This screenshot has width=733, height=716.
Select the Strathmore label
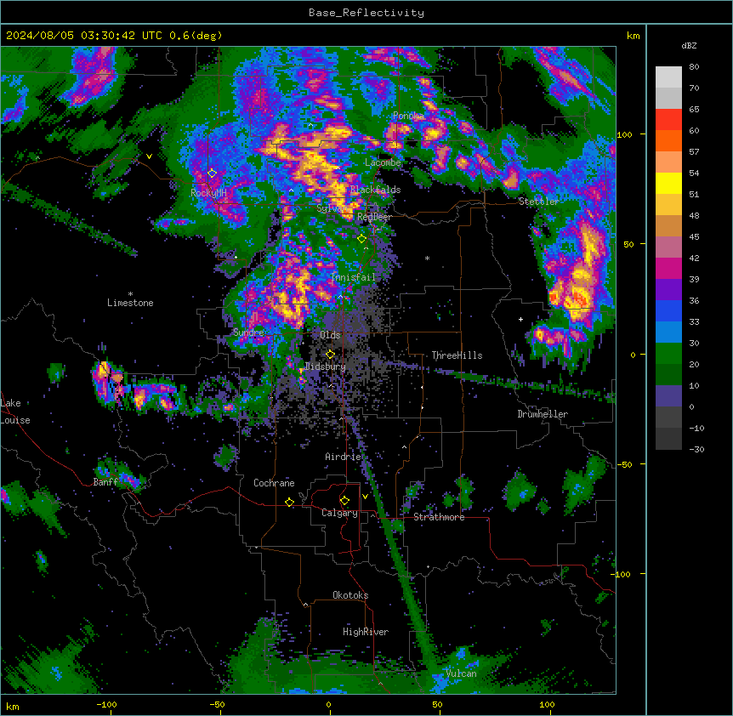click(x=439, y=517)
